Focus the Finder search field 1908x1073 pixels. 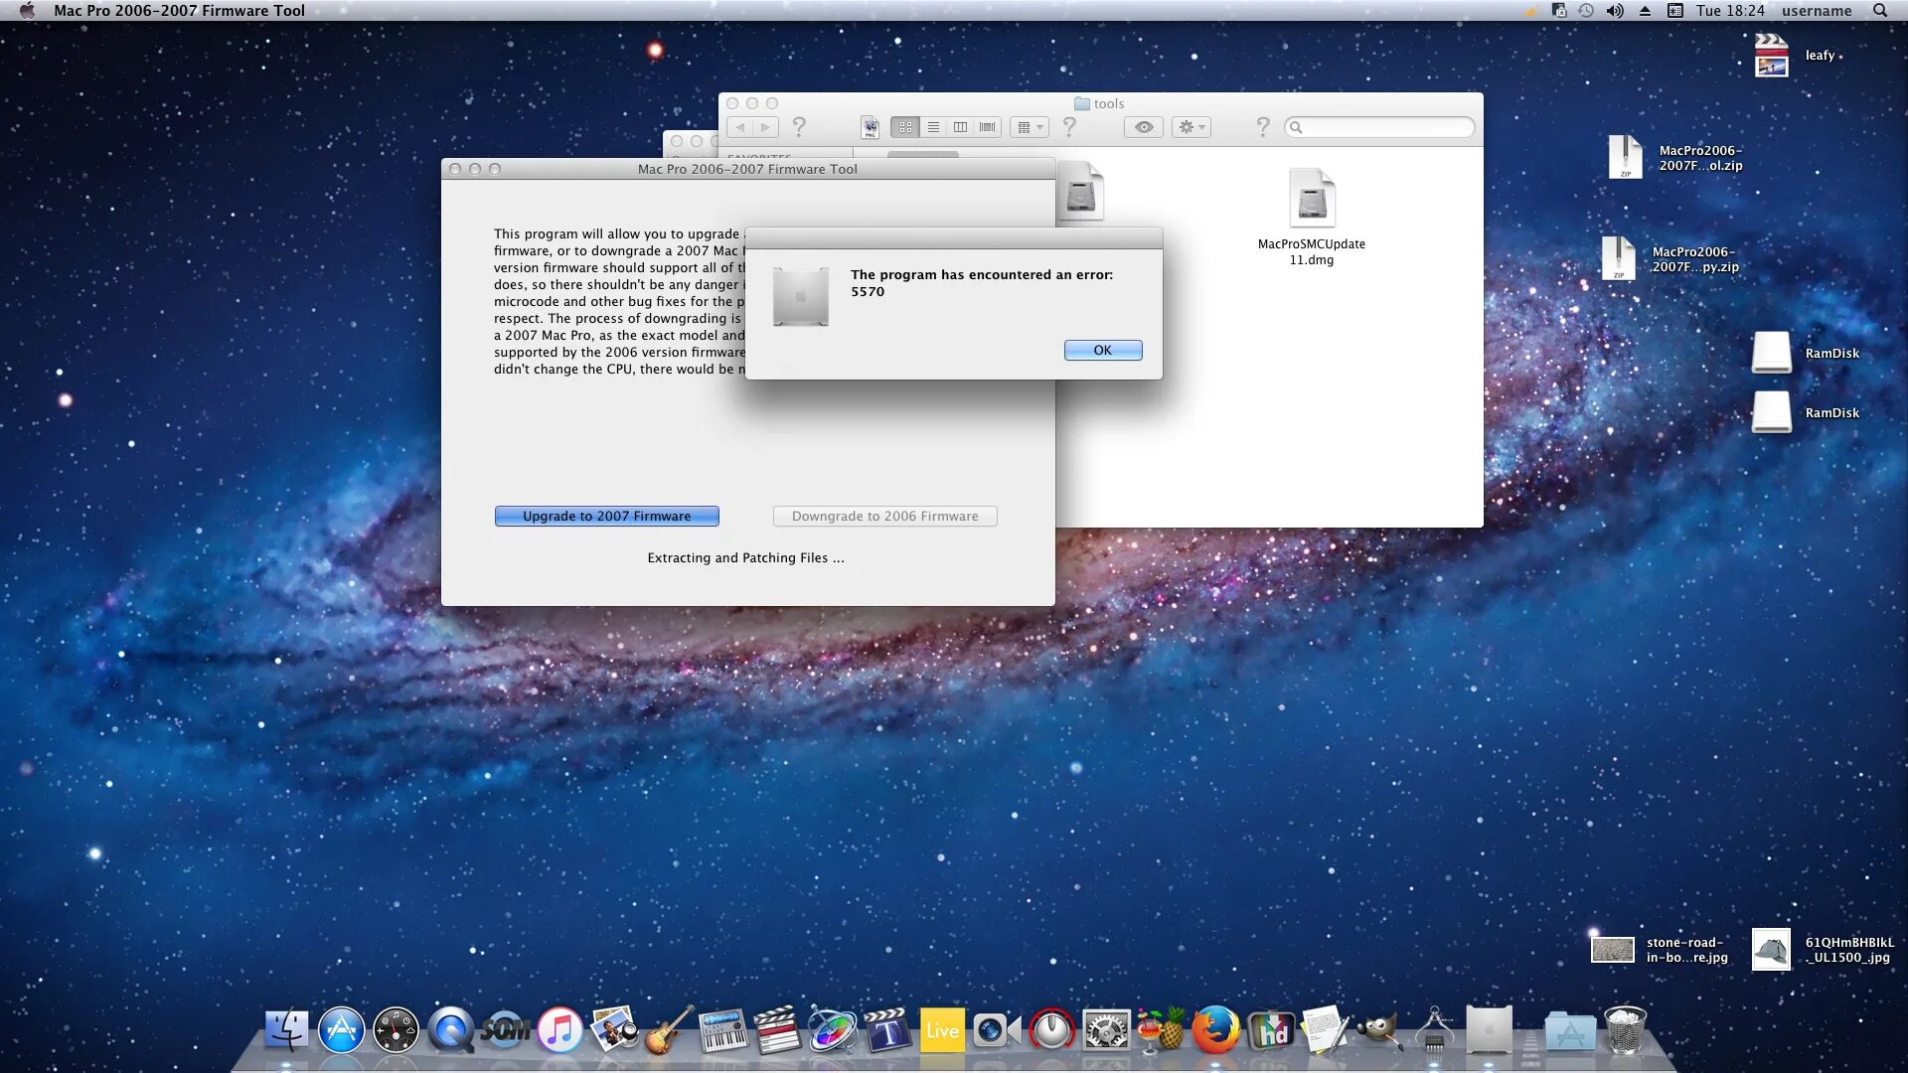coord(1379,127)
